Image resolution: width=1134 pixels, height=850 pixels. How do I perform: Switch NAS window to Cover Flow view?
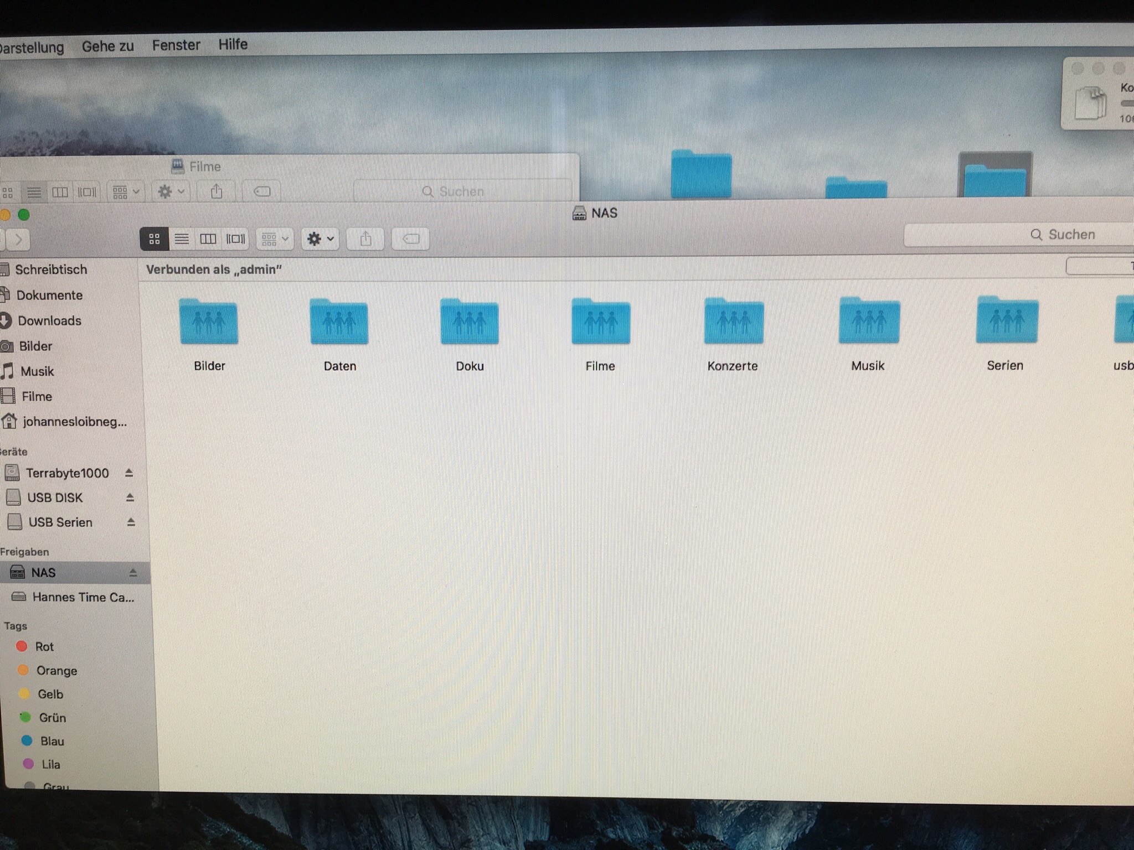pyautogui.click(x=235, y=239)
